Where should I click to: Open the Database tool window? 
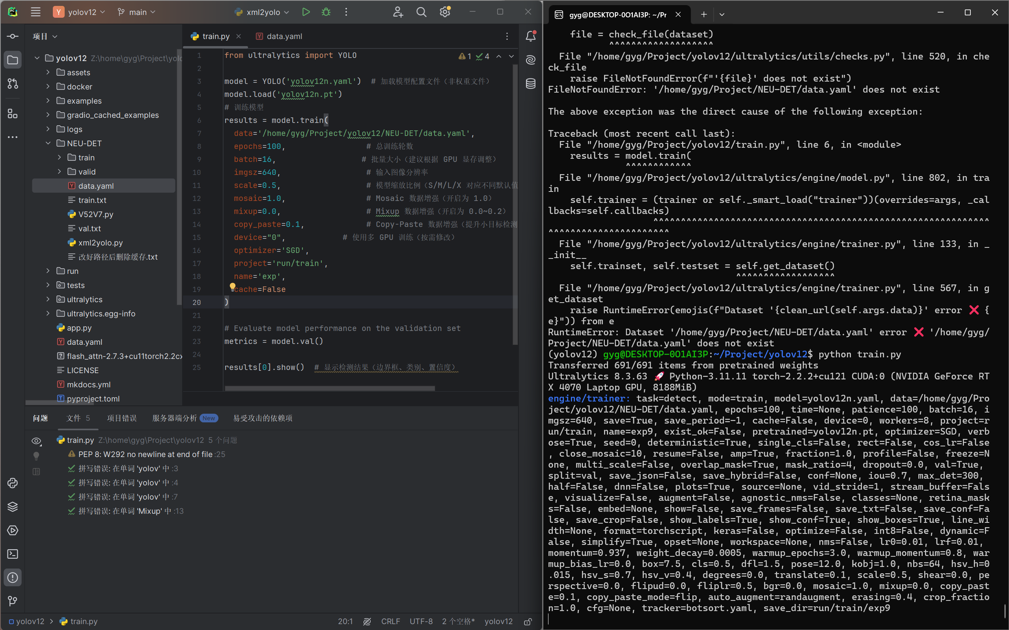(x=530, y=84)
